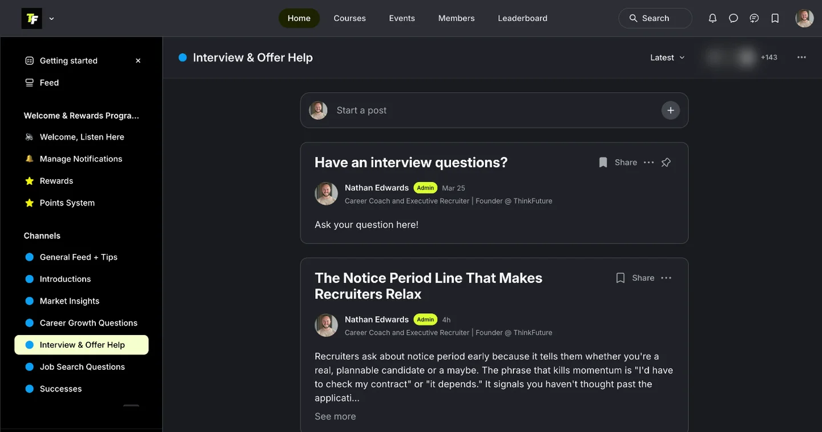Image resolution: width=822 pixels, height=432 pixels.
Task: Click the megaphone icon beside Welcome, Listen Here
Action: [30, 137]
